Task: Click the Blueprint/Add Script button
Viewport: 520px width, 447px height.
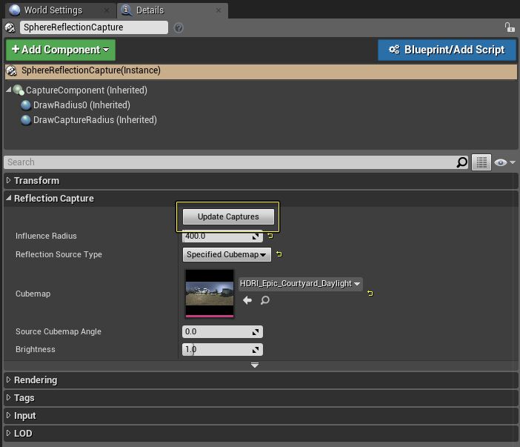Action: (x=446, y=50)
